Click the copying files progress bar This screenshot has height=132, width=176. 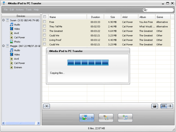tap(88, 63)
